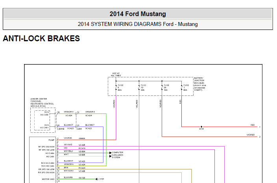
Task: Select '2014 SYSTEM WIRING DIAGRAMS Ford - Mustang' subtitle
Action: 138,24
